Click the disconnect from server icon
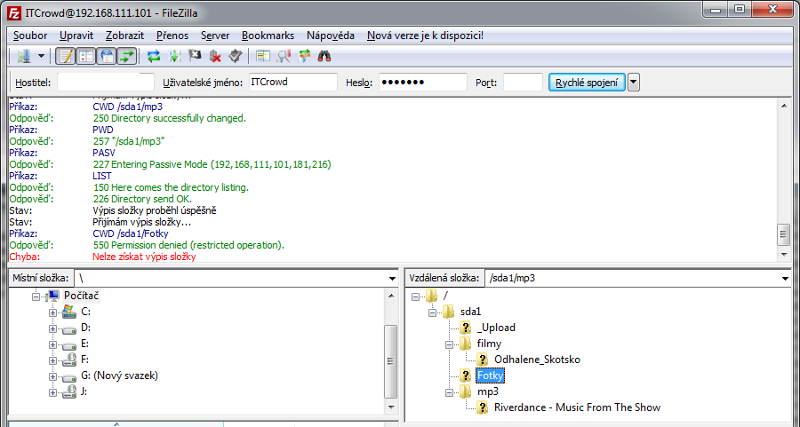800x427 pixels. click(215, 56)
